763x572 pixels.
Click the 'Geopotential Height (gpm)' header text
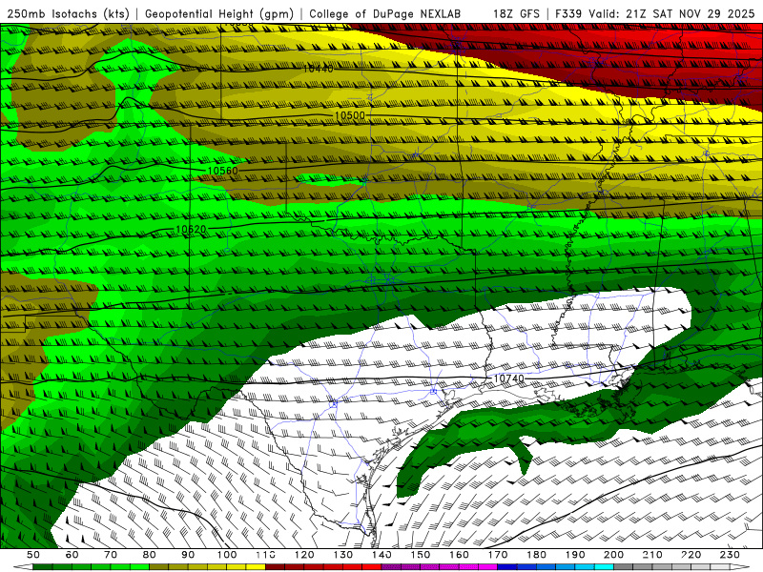pyautogui.click(x=219, y=14)
